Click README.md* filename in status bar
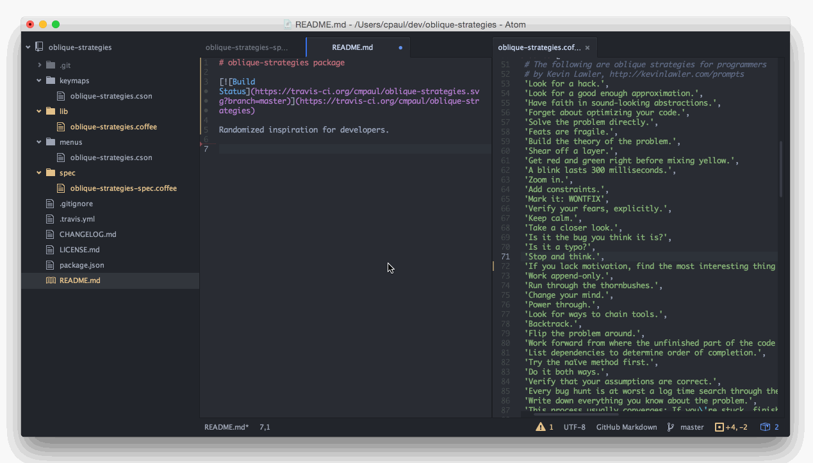The image size is (813, 463). point(226,427)
